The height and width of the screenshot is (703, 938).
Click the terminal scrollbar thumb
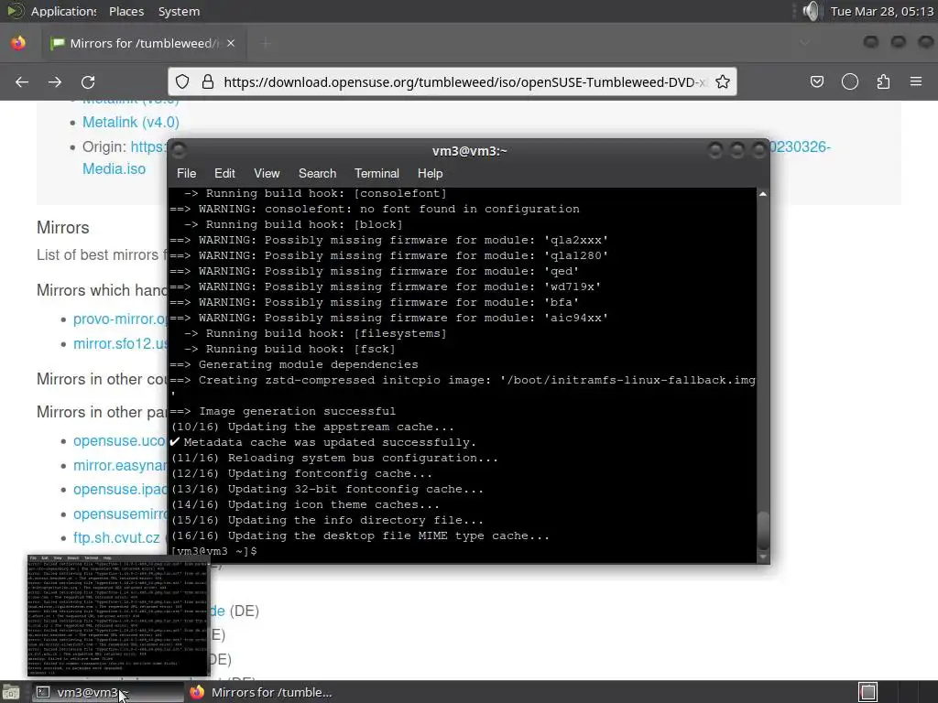tap(763, 530)
